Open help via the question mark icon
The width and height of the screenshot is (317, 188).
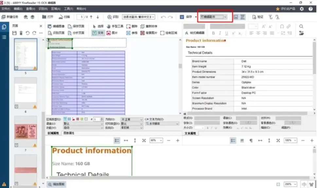click(x=310, y=9)
